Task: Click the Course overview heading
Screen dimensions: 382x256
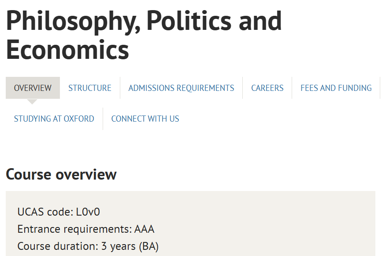Action: point(61,174)
